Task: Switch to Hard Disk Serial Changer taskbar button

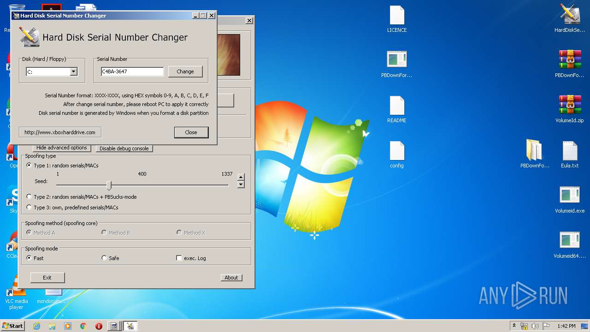Action: click(x=130, y=326)
